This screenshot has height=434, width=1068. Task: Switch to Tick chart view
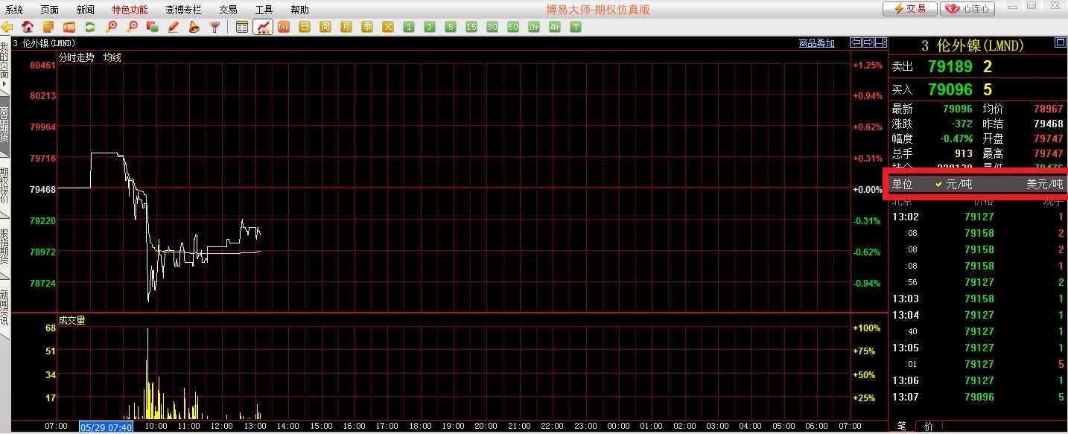(x=284, y=27)
